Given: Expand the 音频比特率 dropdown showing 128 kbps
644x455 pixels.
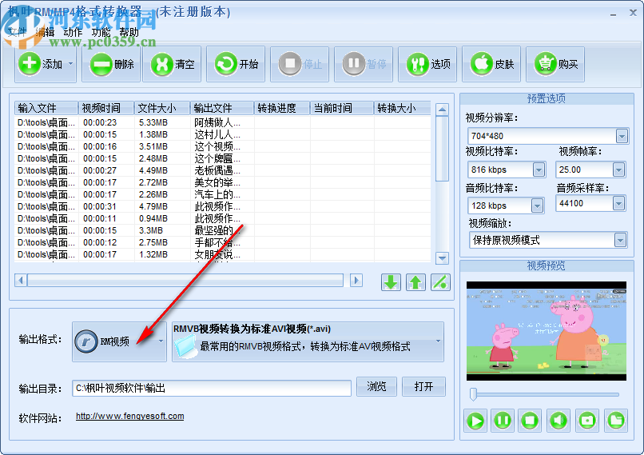Looking at the screenshot, I should coord(537,206).
